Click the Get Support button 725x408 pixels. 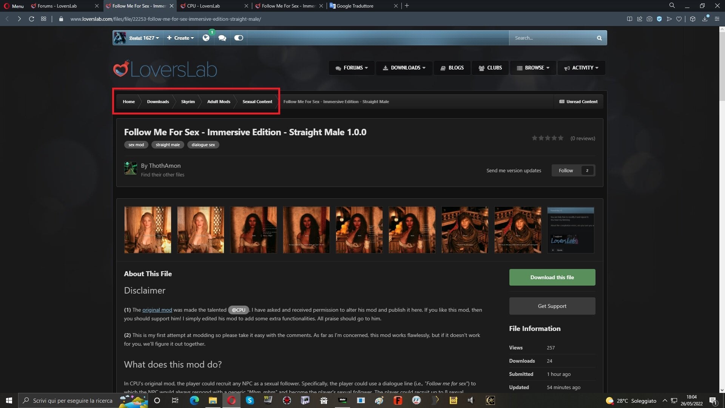point(552,306)
